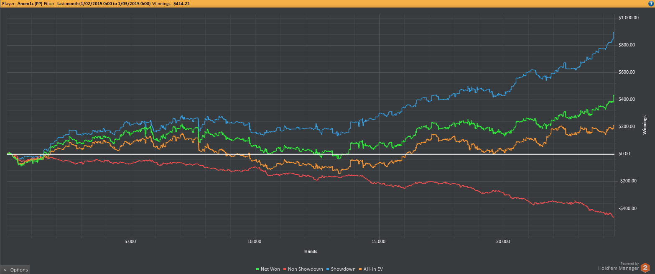Viewport: 655px width, 274px height.
Task: Toggle the Net Won legend label
Action: (270, 269)
